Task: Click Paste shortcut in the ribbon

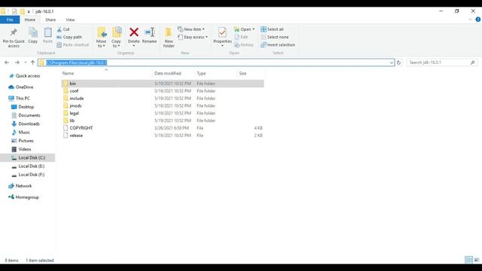Action: 73,45
